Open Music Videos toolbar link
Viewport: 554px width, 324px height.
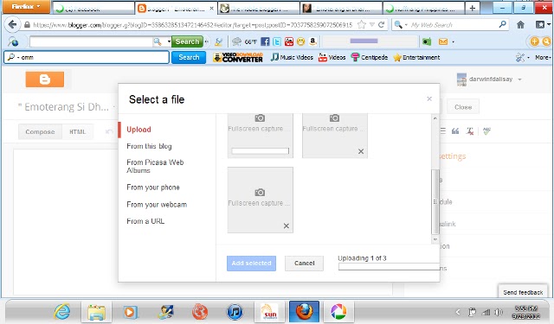click(292, 57)
